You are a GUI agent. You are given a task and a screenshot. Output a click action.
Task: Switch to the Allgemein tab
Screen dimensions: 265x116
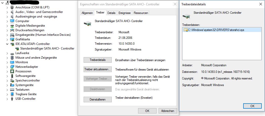87,13
